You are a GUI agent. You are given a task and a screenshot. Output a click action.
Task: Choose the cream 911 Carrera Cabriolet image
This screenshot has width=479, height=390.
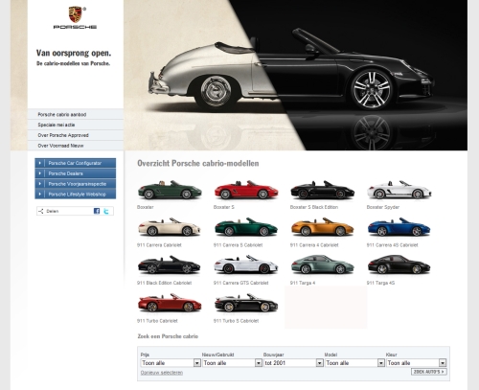[x=170, y=227]
